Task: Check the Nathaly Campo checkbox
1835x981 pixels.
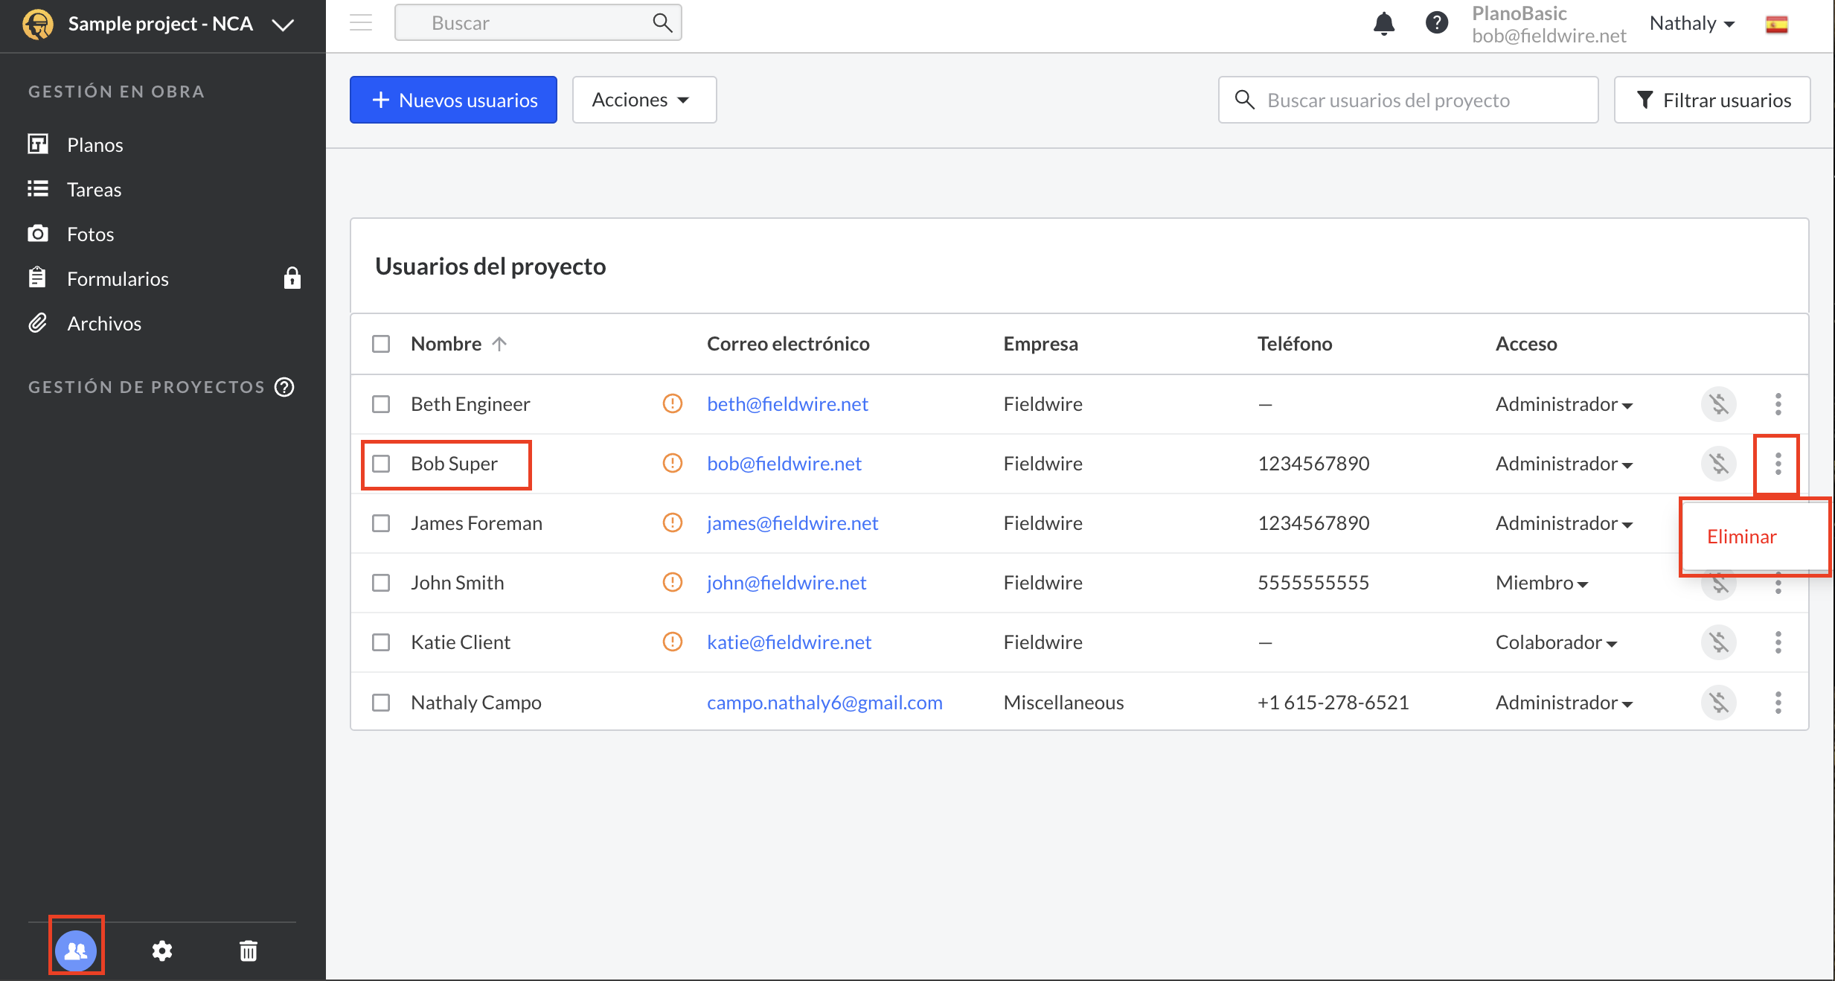Action: tap(381, 703)
